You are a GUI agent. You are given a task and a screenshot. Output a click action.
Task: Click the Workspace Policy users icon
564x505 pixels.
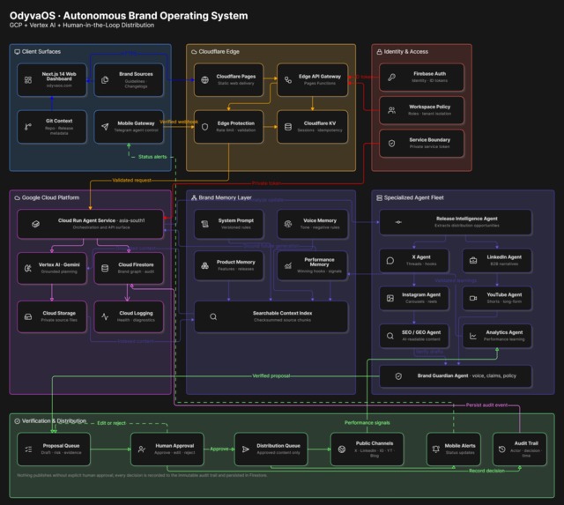391,110
